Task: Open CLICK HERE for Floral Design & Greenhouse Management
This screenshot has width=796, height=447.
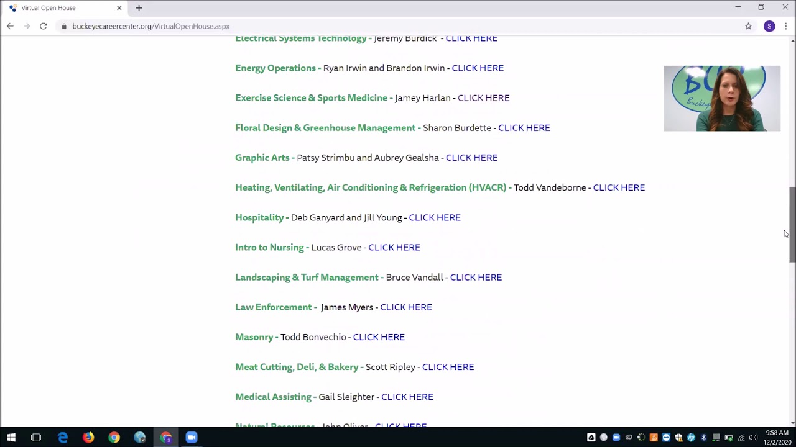Action: [524, 128]
